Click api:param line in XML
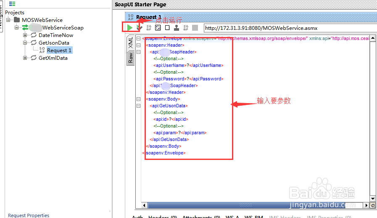 (x=180, y=133)
